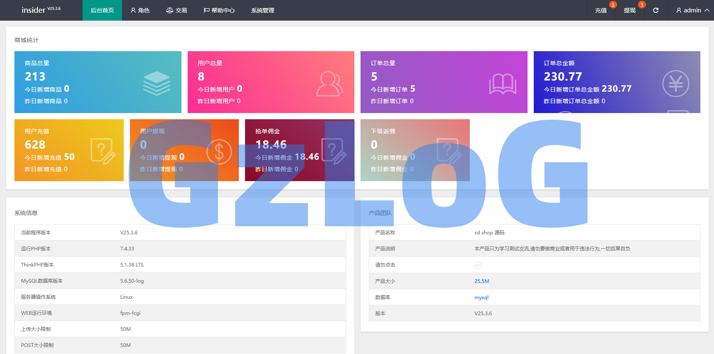Click the open book icon in 订单总量 card
The image size is (714, 354).
pyautogui.click(x=502, y=84)
